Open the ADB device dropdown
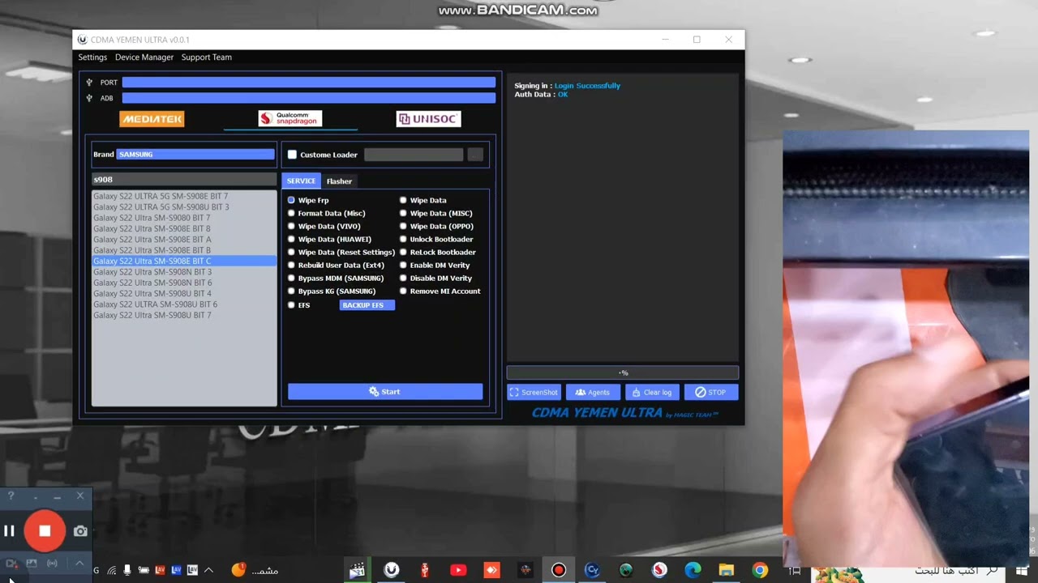 [x=309, y=98]
